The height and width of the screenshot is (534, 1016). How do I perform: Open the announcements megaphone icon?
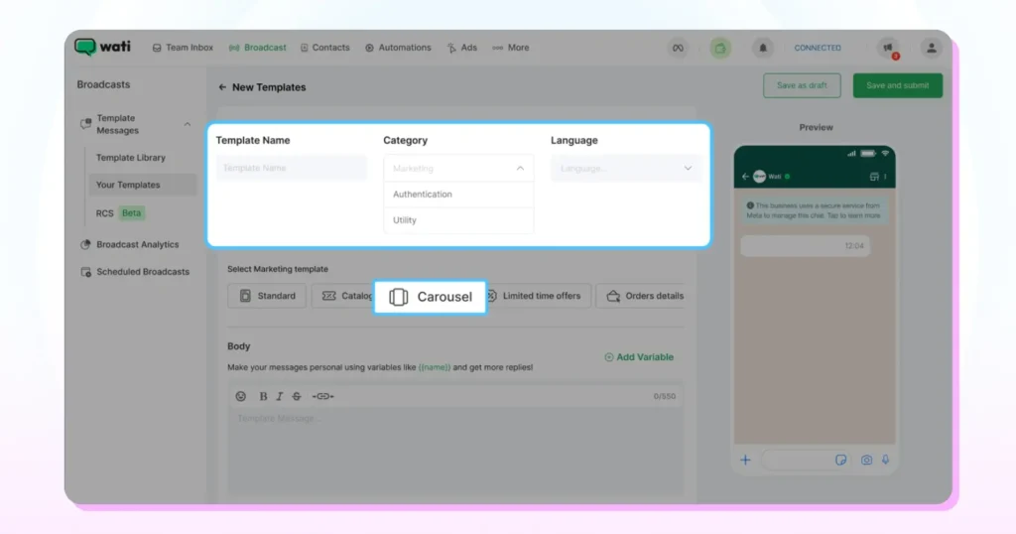click(x=888, y=48)
